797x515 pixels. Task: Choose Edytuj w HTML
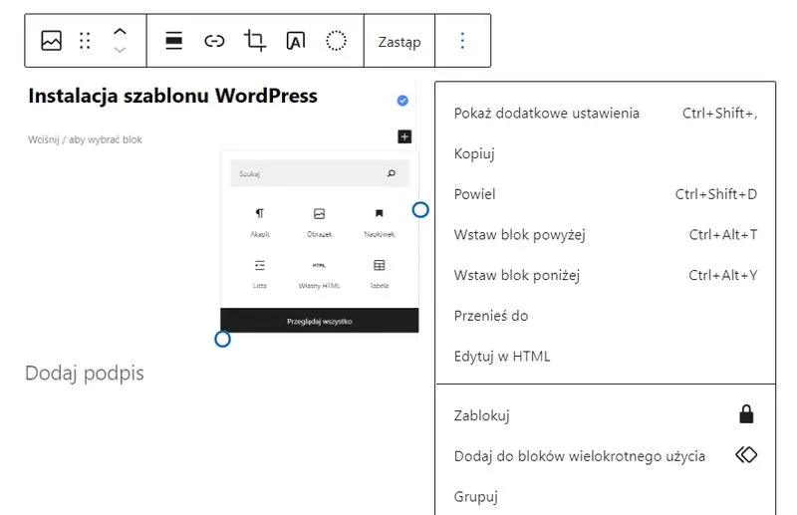point(606,357)
